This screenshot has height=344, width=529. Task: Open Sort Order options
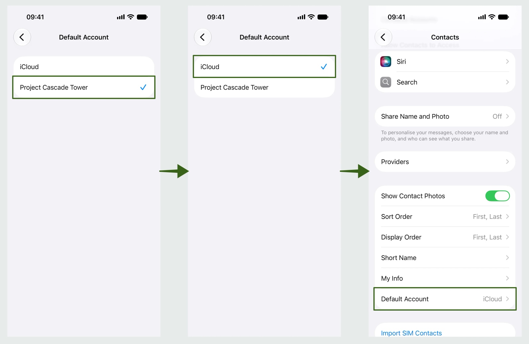pyautogui.click(x=445, y=216)
